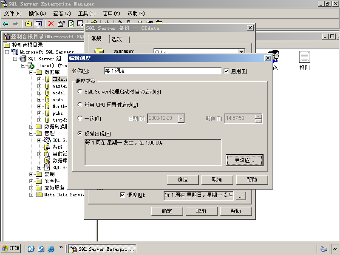
Task: Open the 工具(T) menu
Action: [x=87, y=14]
